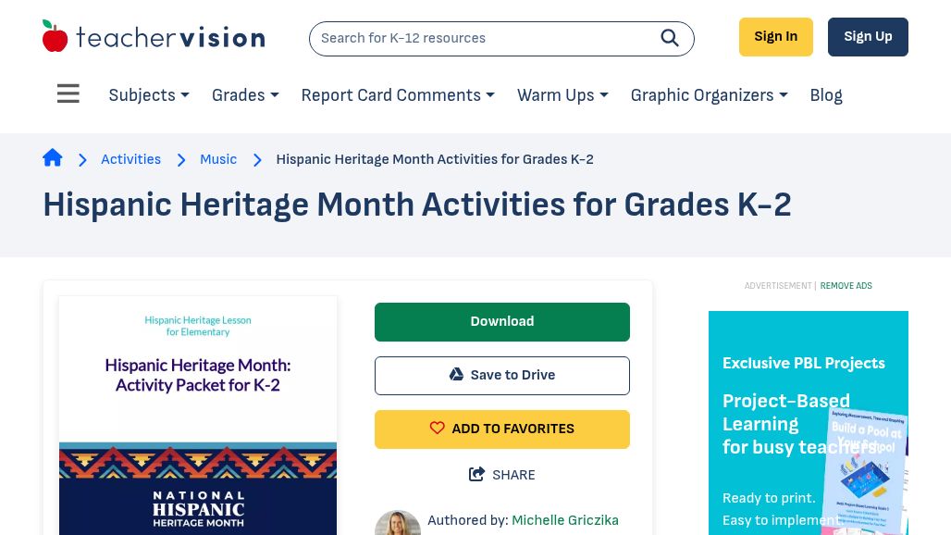The height and width of the screenshot is (535, 951).
Task: Expand Report Card Comments menu
Action: tap(398, 95)
